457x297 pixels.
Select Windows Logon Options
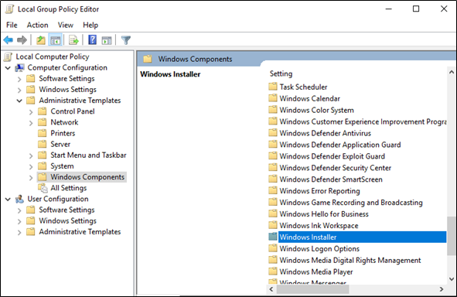[x=319, y=248]
